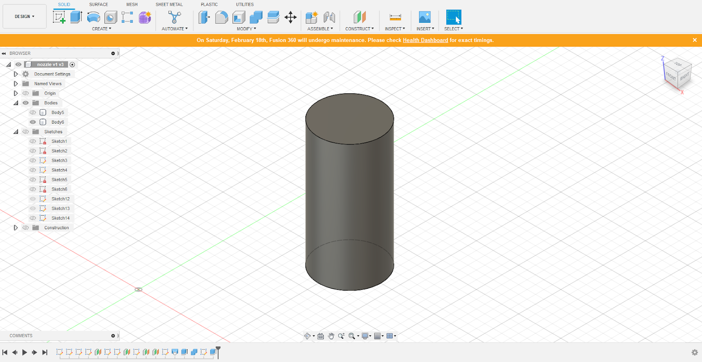The height and width of the screenshot is (362, 702).
Task: Jump to timeline beginning
Action: point(5,352)
